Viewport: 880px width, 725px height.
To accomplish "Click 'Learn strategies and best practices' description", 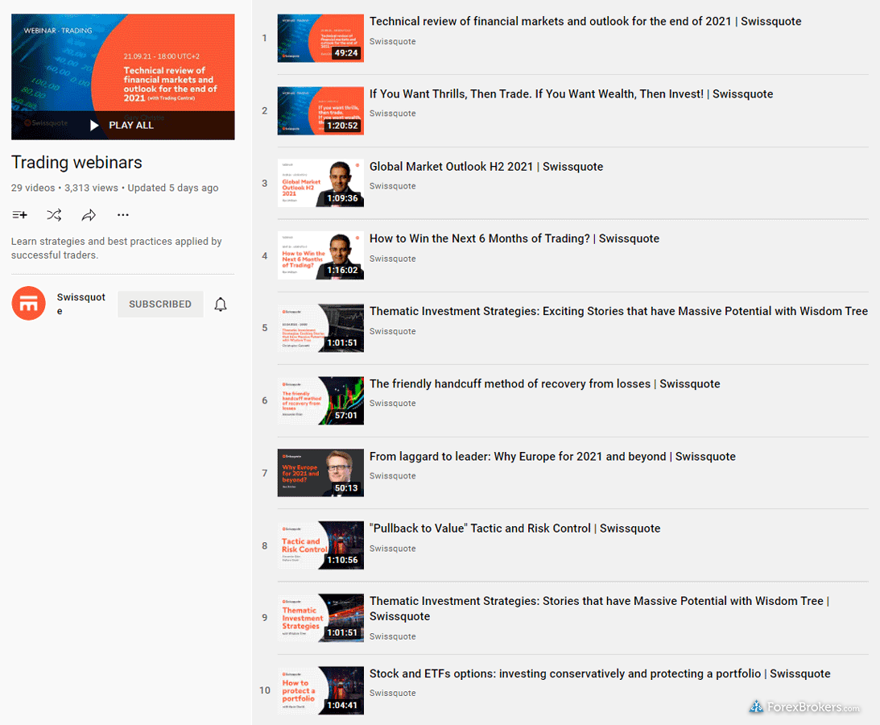I will [117, 248].
